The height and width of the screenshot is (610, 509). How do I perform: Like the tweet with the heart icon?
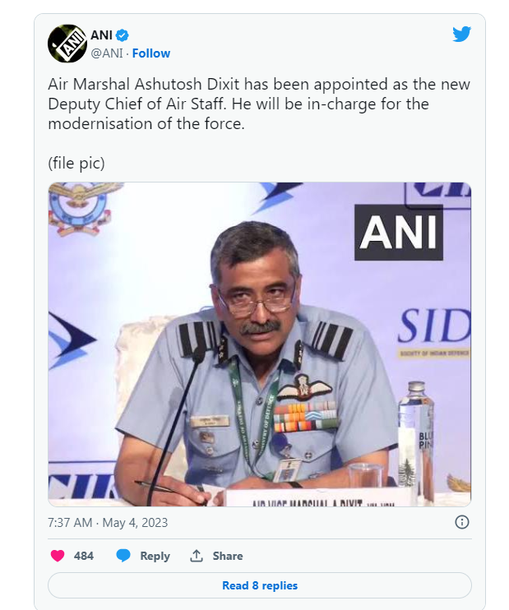[x=58, y=556]
